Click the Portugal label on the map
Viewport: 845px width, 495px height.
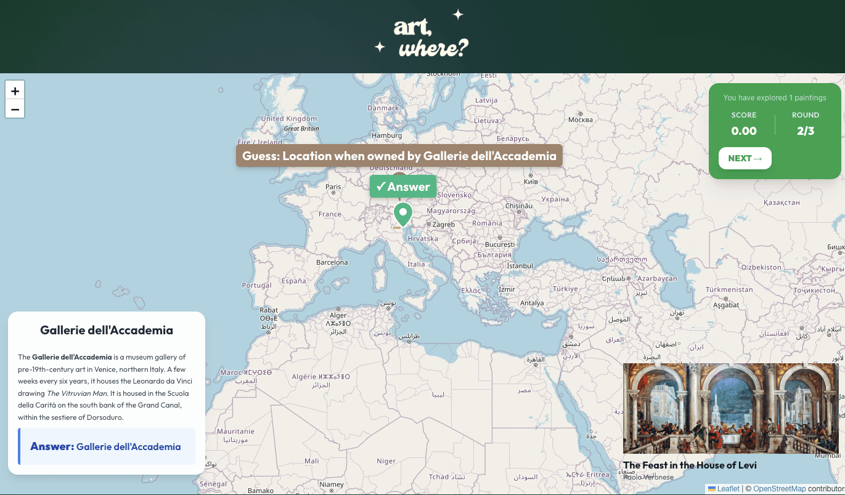pos(256,285)
